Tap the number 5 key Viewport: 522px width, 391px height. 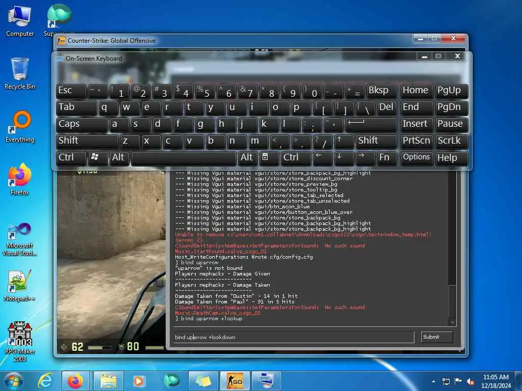coord(205,91)
